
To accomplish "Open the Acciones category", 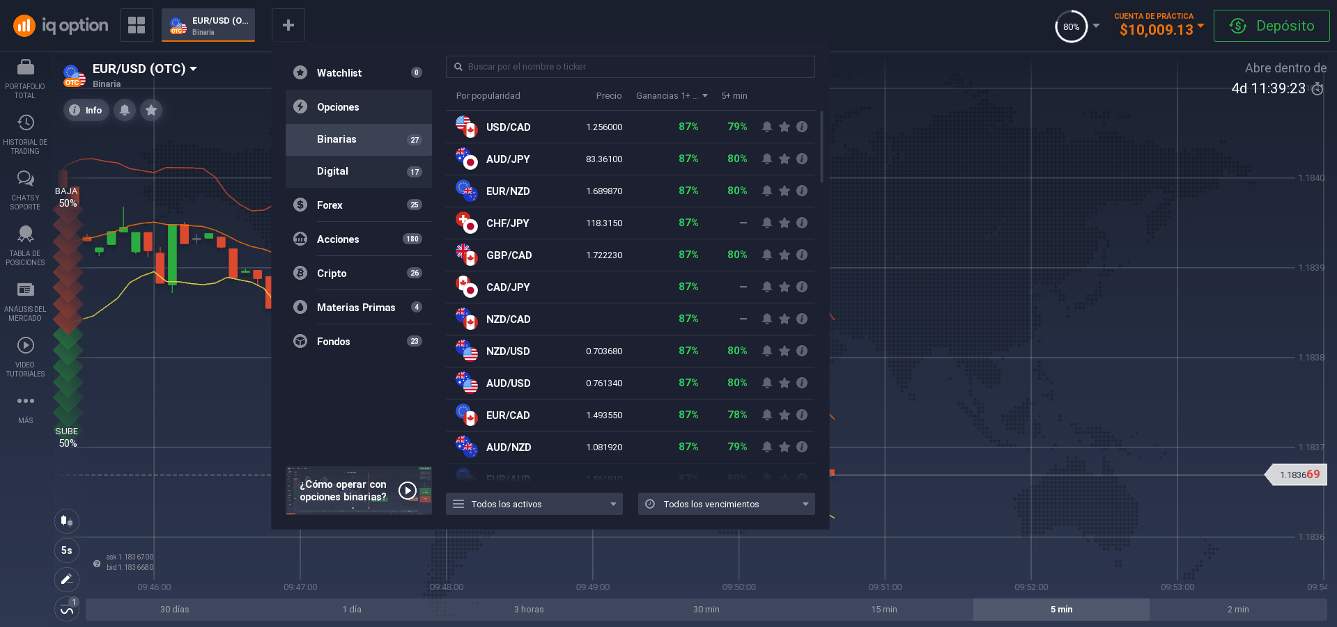I will tap(359, 239).
